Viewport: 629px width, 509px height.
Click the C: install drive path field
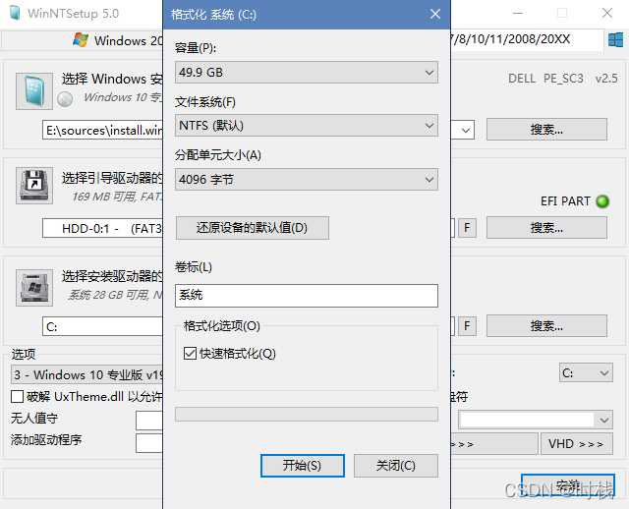pos(102,326)
